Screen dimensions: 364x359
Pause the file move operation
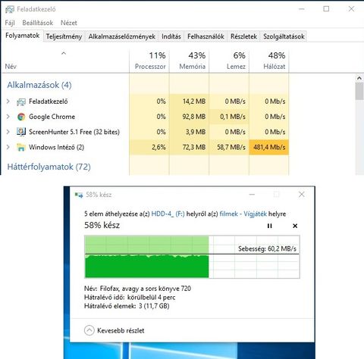tap(270, 226)
